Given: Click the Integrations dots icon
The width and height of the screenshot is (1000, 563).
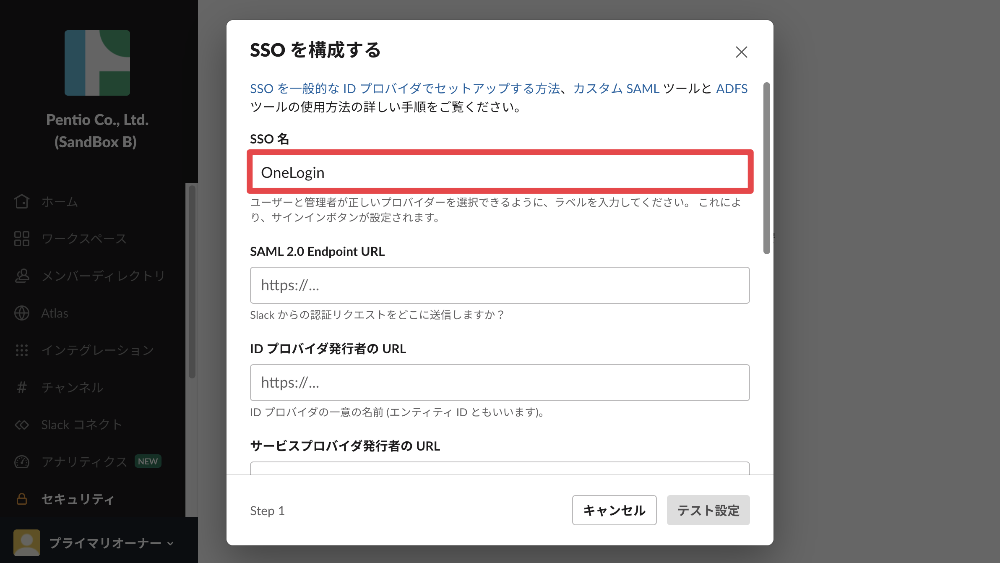Looking at the screenshot, I should (22, 350).
